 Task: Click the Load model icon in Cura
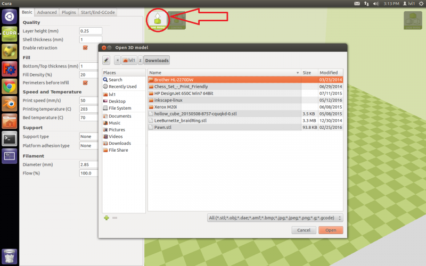point(158,20)
